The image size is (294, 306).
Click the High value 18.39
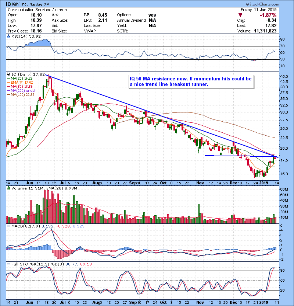36,20
